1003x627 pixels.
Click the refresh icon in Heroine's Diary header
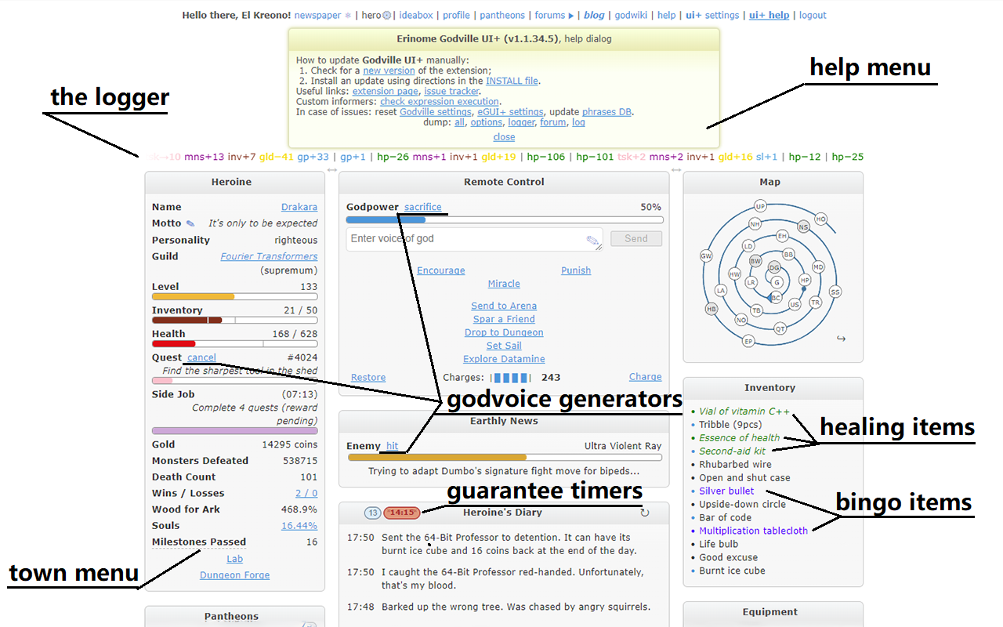click(645, 513)
